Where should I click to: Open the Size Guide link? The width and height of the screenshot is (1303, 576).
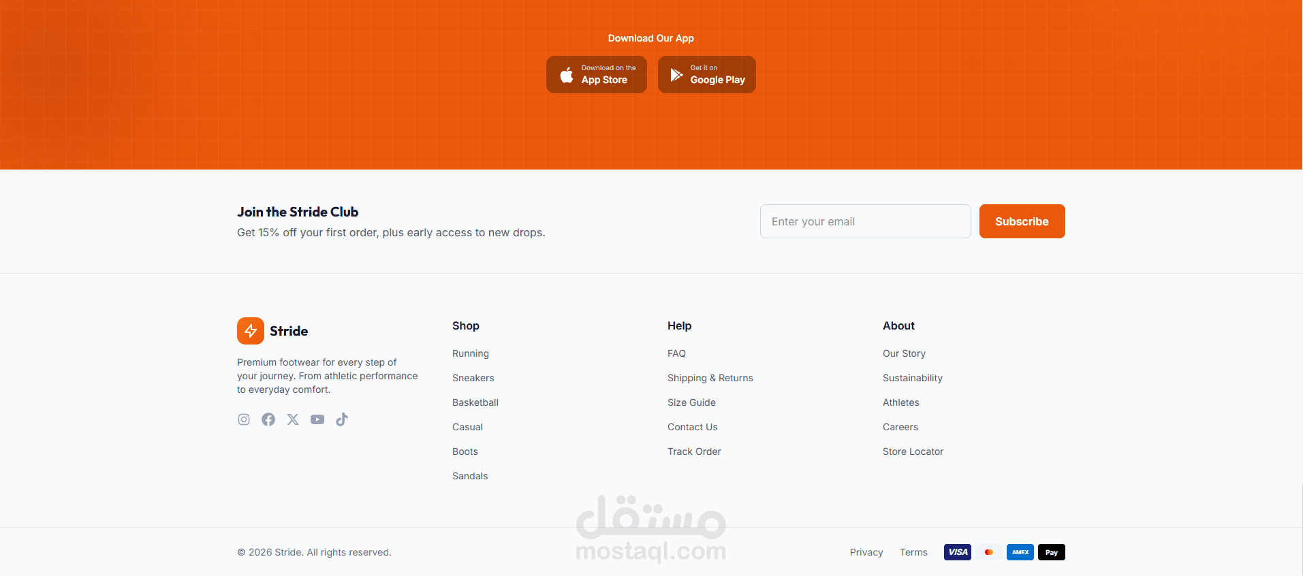coord(691,402)
